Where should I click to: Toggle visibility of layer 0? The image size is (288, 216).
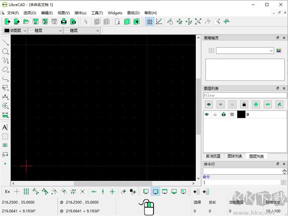[x=206, y=114]
